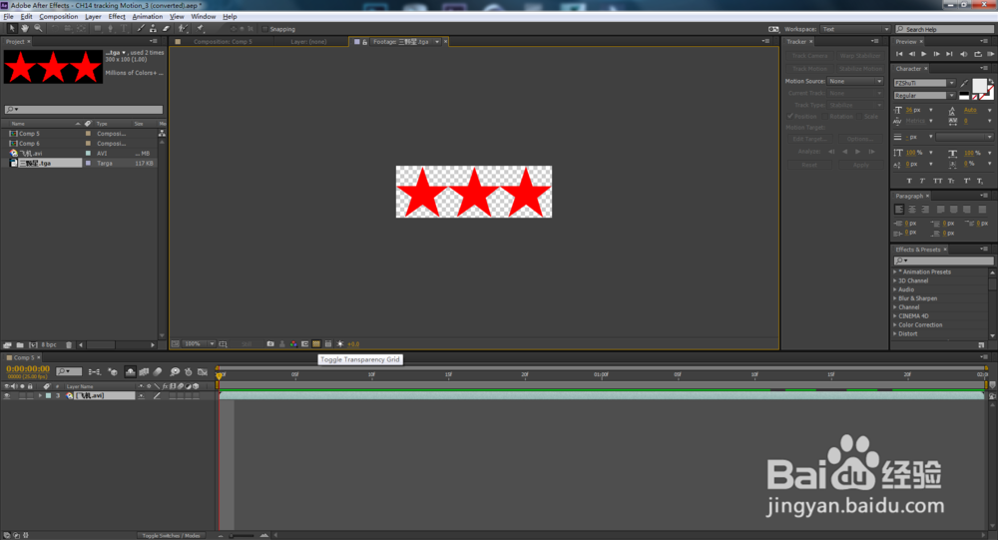
Task: Click the Track Camera button
Action: click(x=809, y=56)
